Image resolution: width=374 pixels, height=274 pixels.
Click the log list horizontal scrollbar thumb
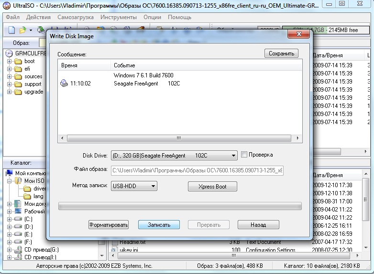point(179,138)
